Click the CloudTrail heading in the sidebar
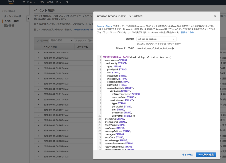226x163 pixels. pos(8,11)
